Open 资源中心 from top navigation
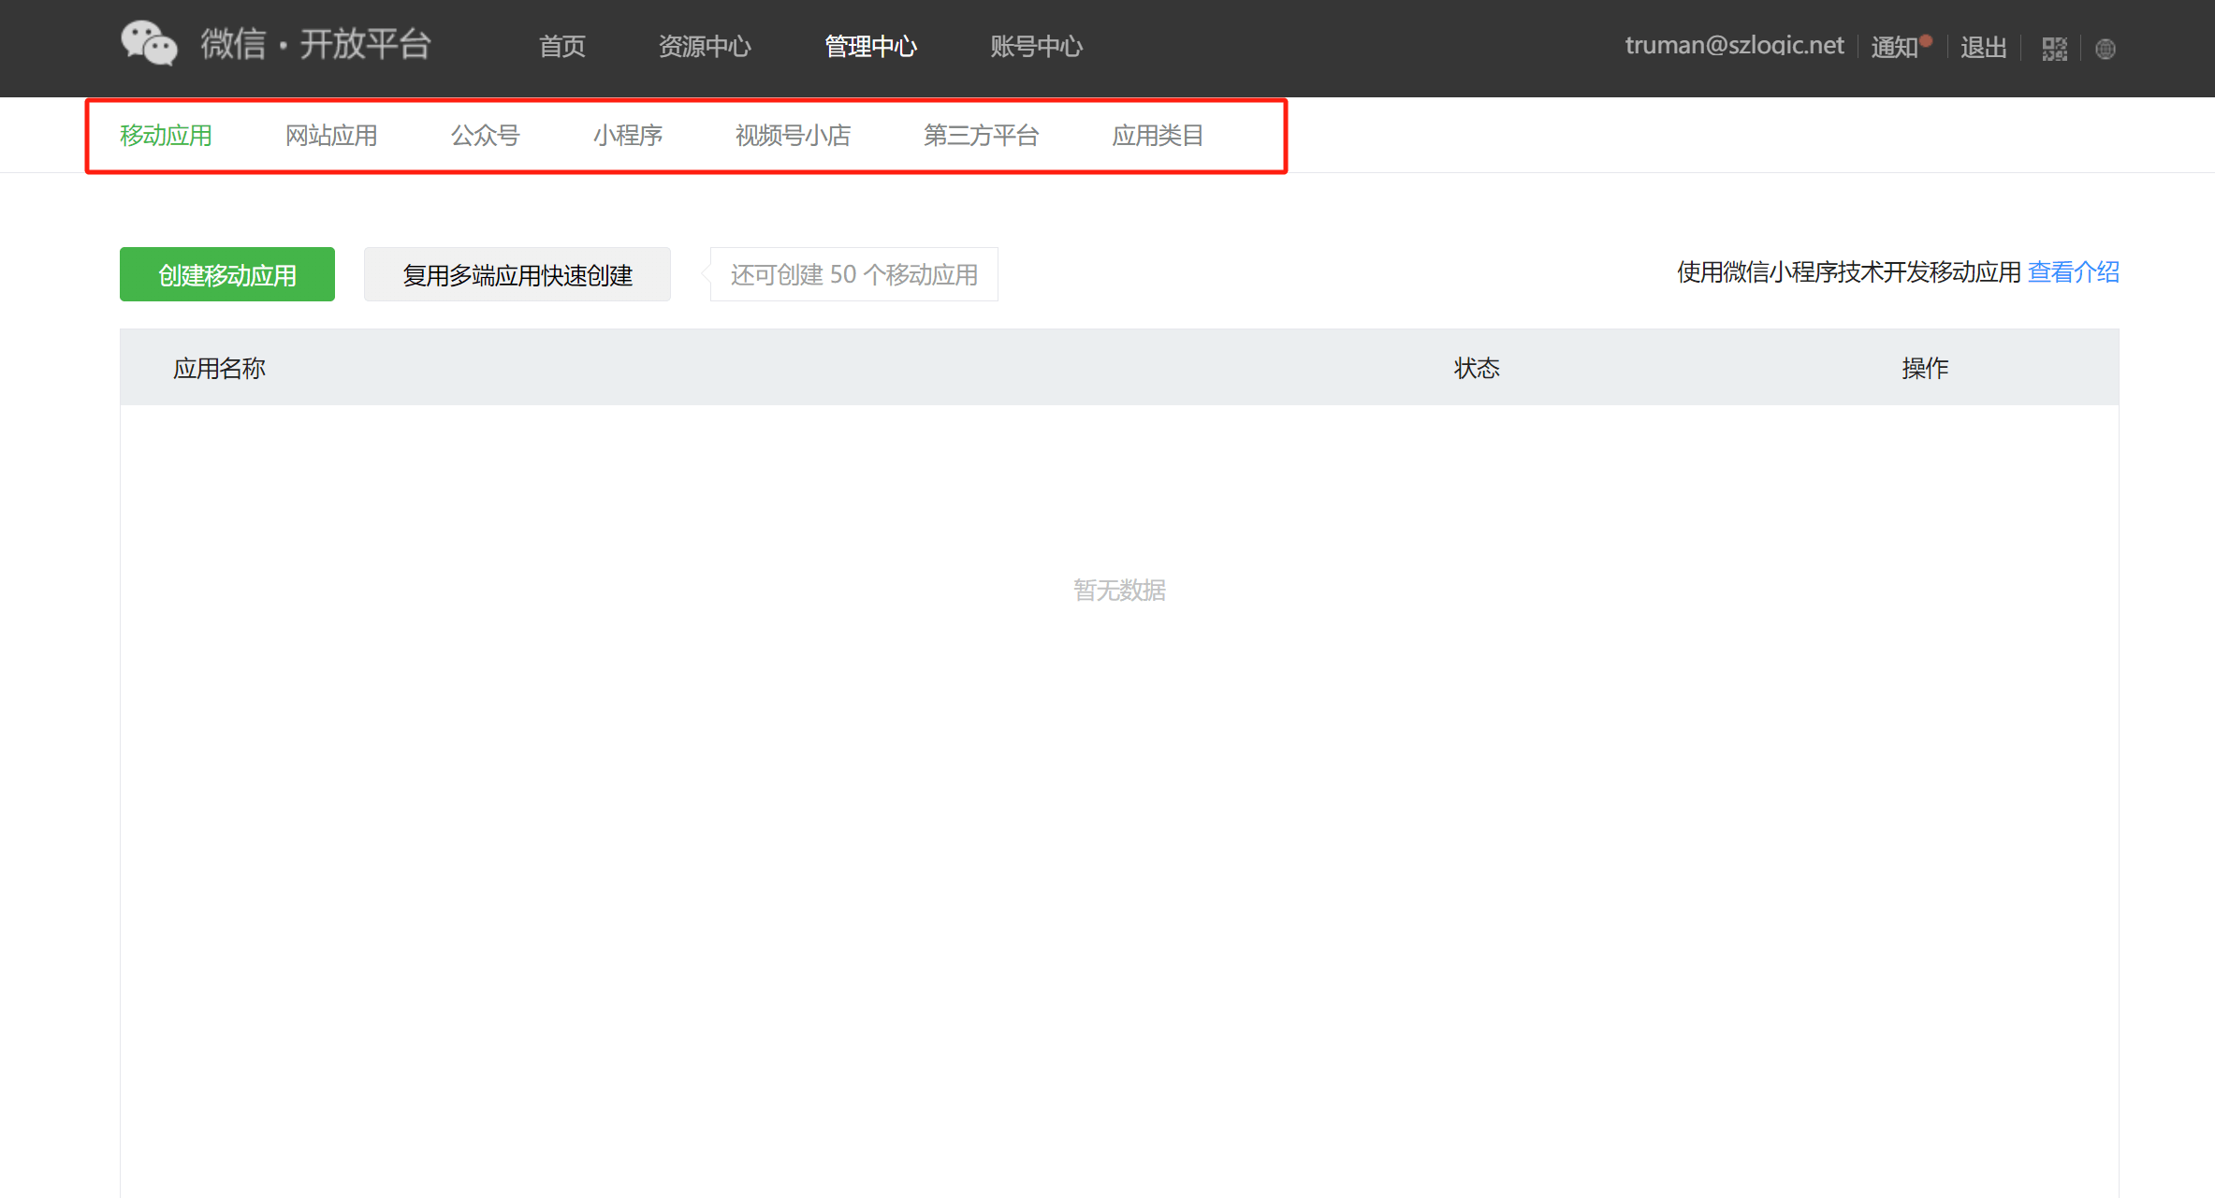This screenshot has height=1198, width=2215. pos(705,46)
